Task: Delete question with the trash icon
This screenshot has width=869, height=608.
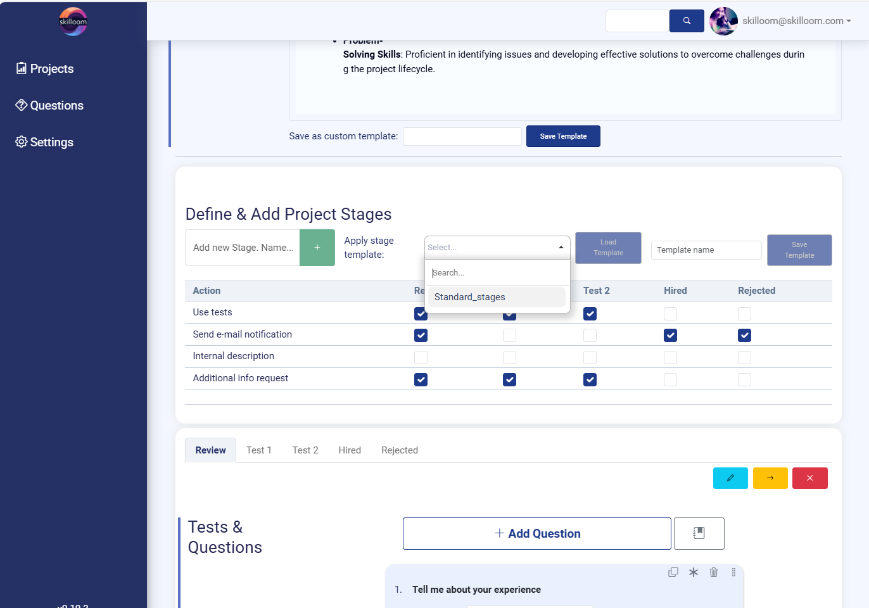Action: 713,573
